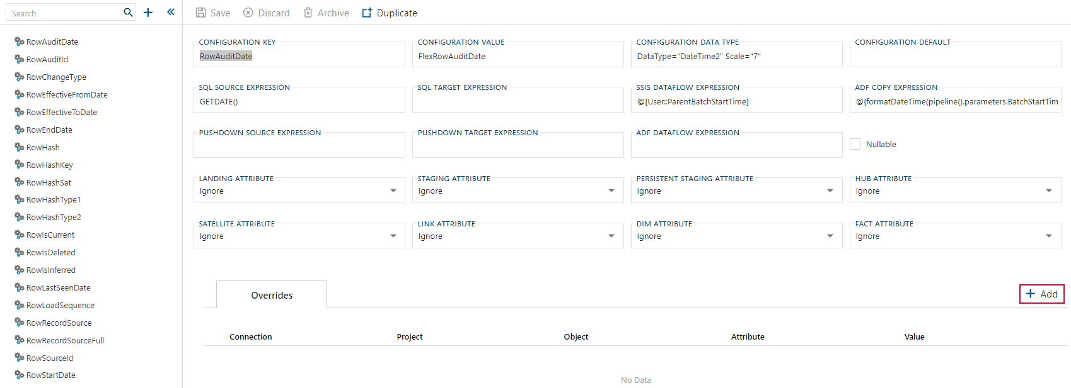Click the ADF Dataflow Expression field
This screenshot has height=388, width=1071.
click(736, 146)
